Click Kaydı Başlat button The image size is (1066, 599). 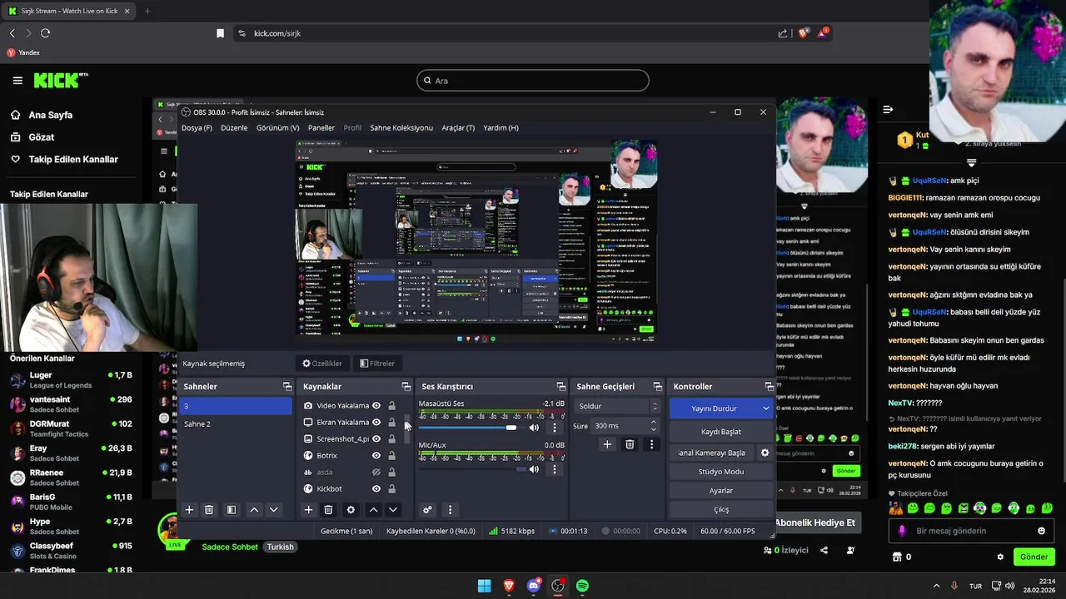point(721,432)
